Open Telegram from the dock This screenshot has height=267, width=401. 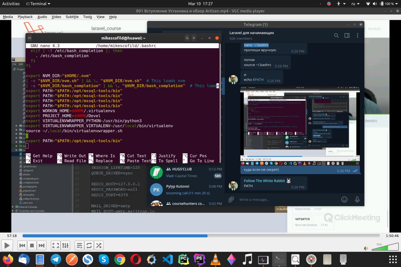pyautogui.click(x=56, y=259)
